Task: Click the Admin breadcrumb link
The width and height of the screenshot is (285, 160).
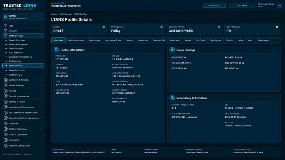Action: [x=54, y=14]
